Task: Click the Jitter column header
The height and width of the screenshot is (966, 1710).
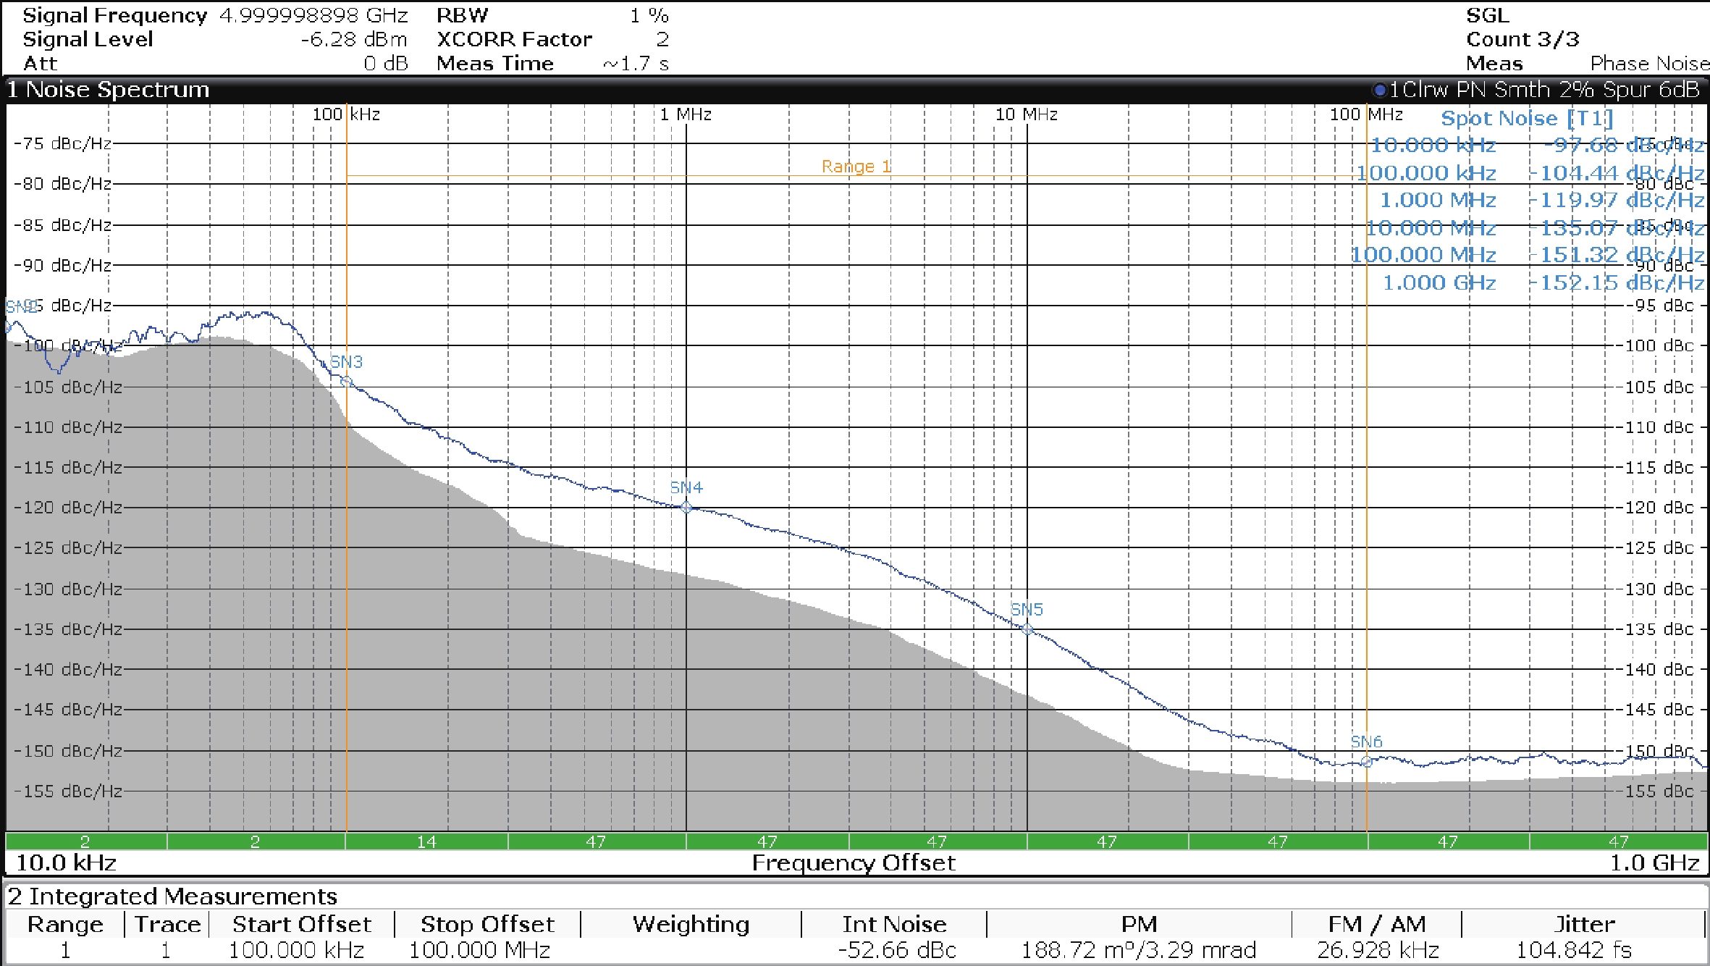Action: tap(1583, 924)
